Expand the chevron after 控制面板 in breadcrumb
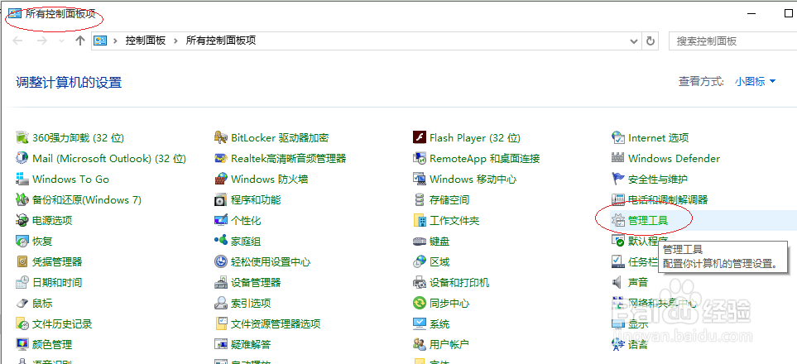The height and width of the screenshot is (364, 797). pos(175,41)
